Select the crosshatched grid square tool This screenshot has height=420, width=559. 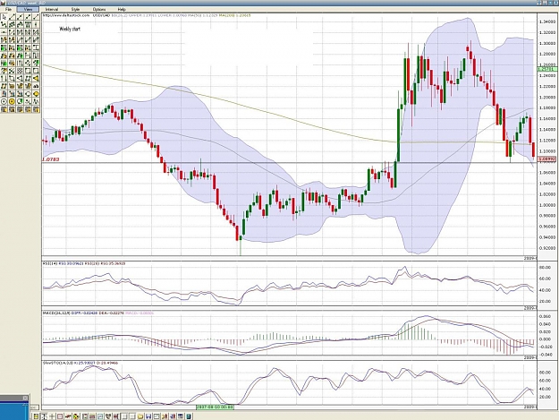pos(20,71)
